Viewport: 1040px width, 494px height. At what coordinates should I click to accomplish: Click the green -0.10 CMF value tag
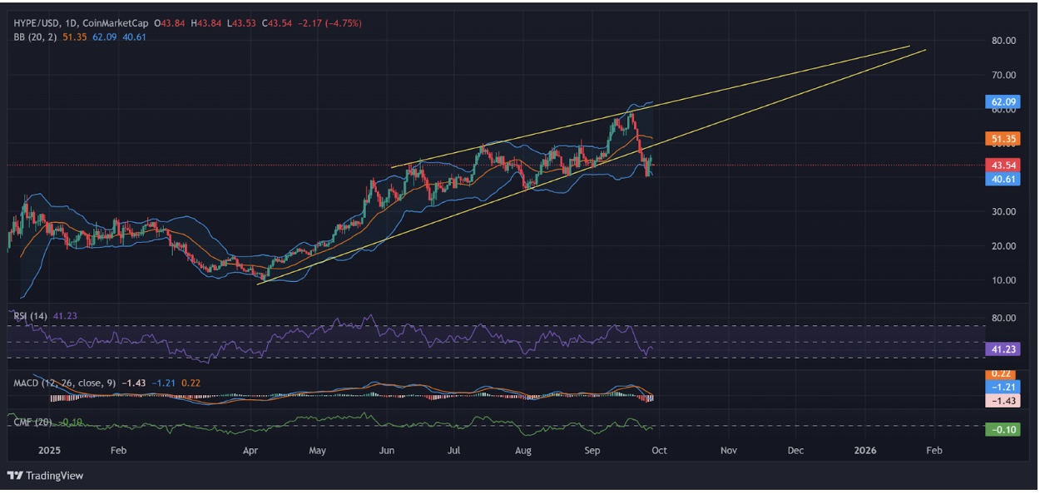[x=1001, y=429]
